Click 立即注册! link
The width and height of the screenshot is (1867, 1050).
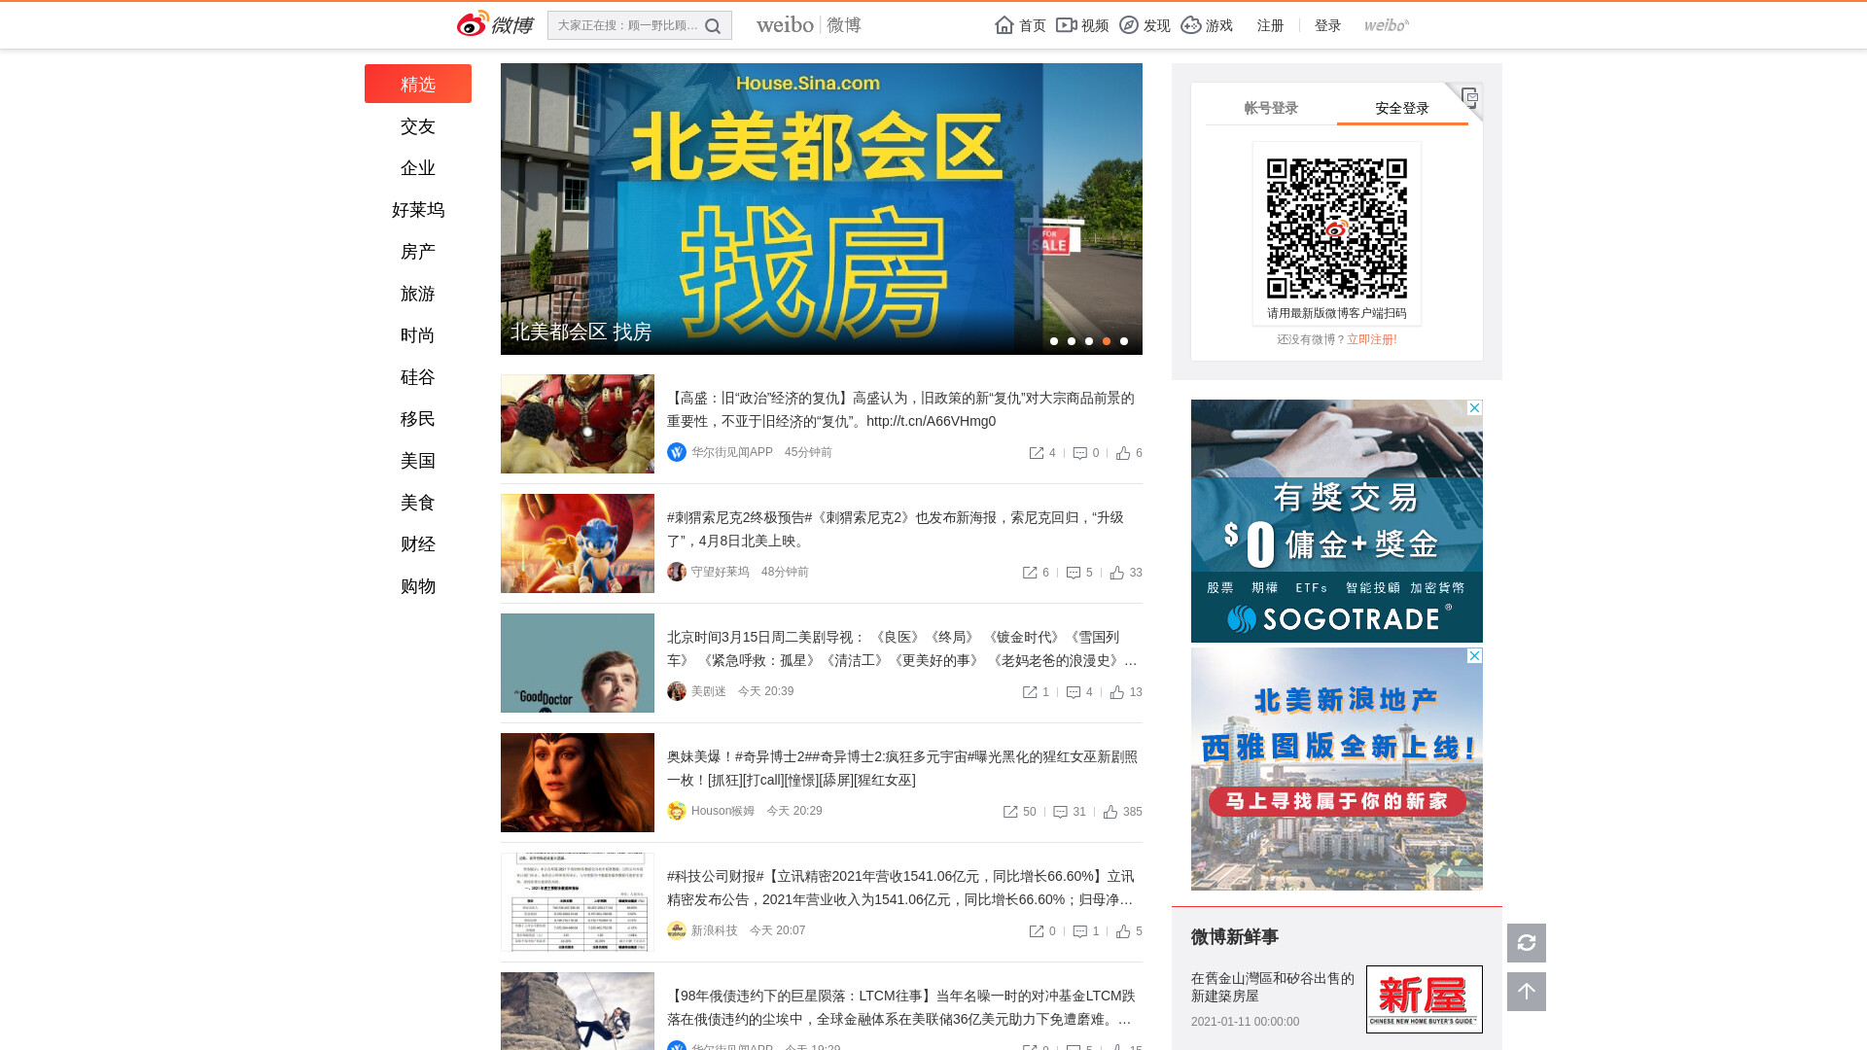point(1371,339)
